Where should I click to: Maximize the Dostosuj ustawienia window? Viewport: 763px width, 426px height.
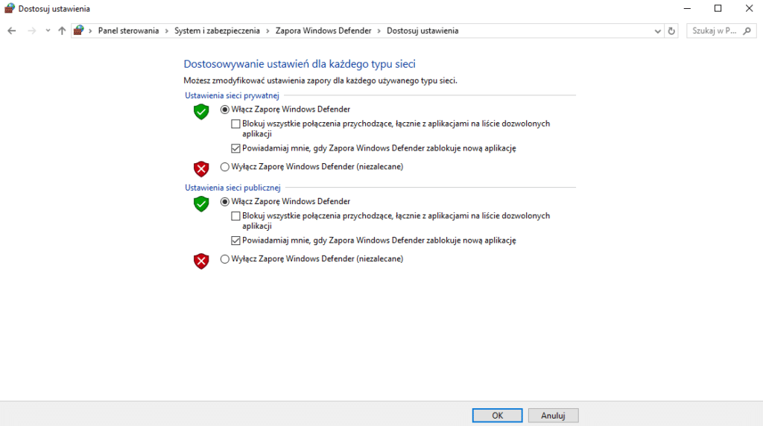(x=718, y=8)
